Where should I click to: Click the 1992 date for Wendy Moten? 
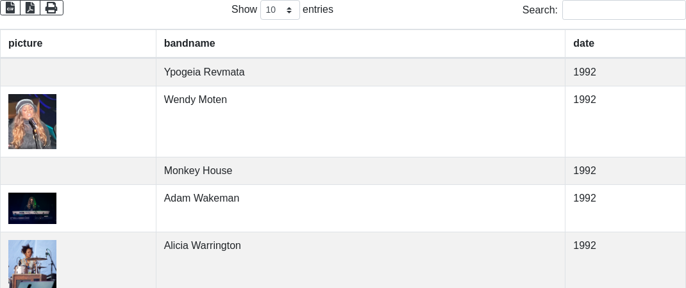(585, 100)
